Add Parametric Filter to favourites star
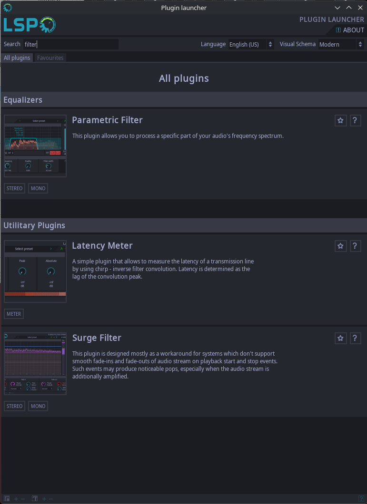The image size is (367, 504). click(340, 121)
